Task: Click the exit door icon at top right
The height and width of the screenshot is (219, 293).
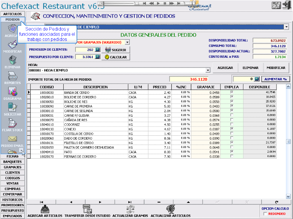Action: (x=287, y=5)
